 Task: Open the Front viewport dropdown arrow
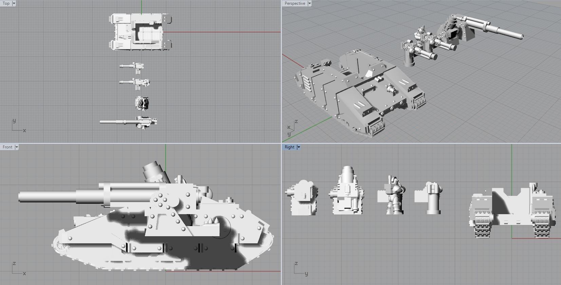16,147
